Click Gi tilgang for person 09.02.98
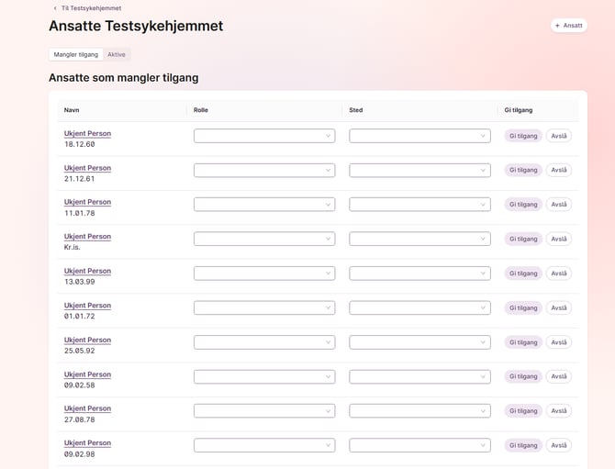The width and height of the screenshot is (615, 469). (x=523, y=445)
